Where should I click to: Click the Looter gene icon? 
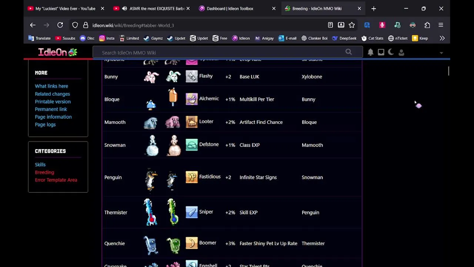pos(191,122)
